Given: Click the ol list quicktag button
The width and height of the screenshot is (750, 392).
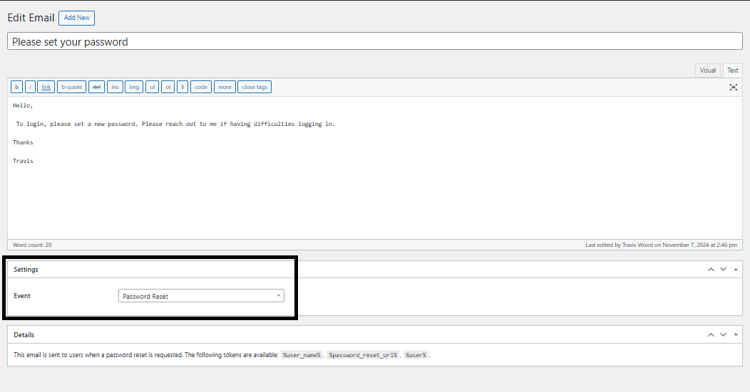Looking at the screenshot, I should pos(168,87).
